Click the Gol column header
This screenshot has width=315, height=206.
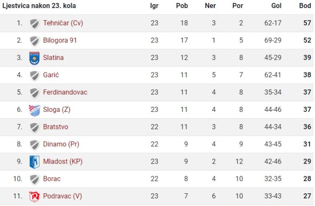coord(276,6)
